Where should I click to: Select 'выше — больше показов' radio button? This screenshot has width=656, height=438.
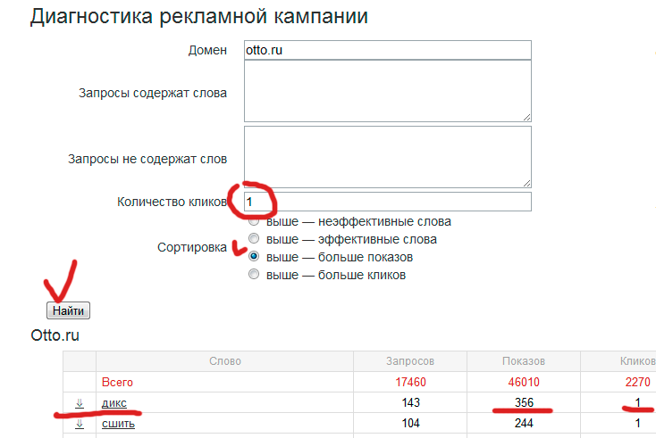[x=254, y=256]
